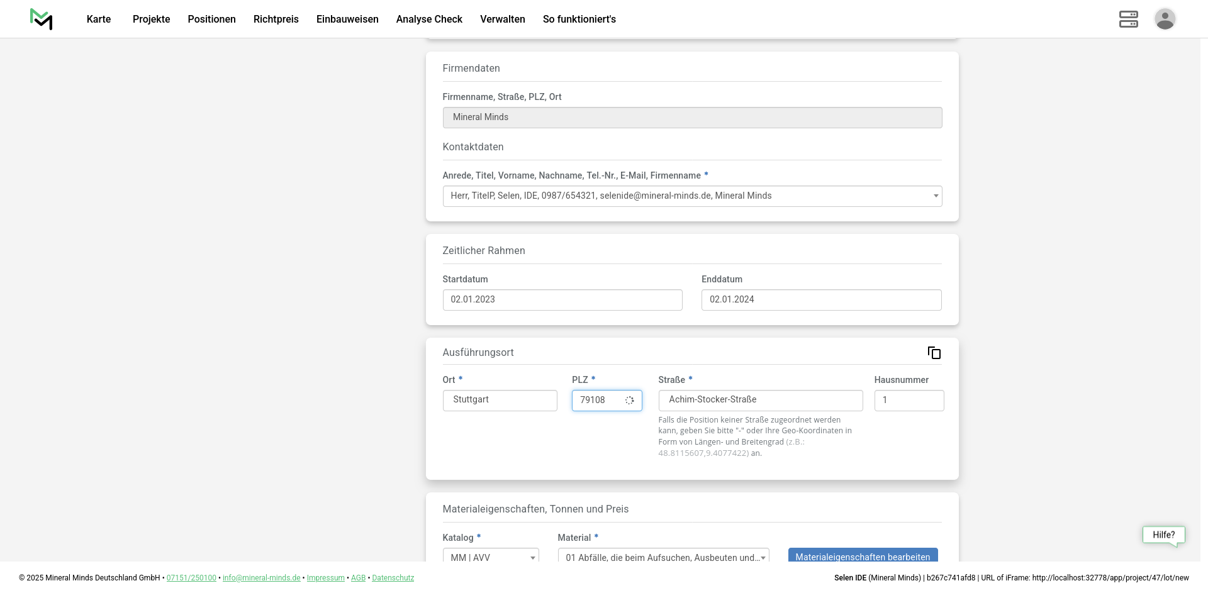Click into the Enddatum date field
This screenshot has height=593, width=1208.
coord(820,300)
